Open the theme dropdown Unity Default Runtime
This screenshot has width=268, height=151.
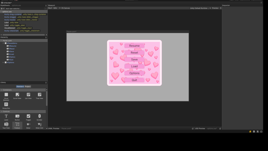coord(200,8)
